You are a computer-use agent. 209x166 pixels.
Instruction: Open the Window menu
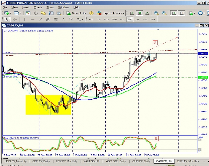click(x=64, y=7)
